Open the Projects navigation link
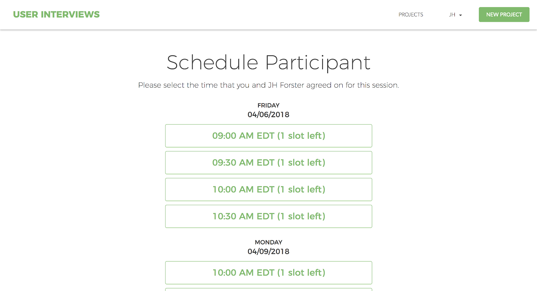537x291 pixels. 410,14
